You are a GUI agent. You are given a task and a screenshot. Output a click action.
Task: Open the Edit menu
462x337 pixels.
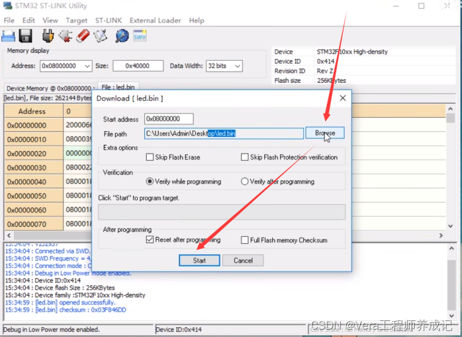tap(29, 20)
